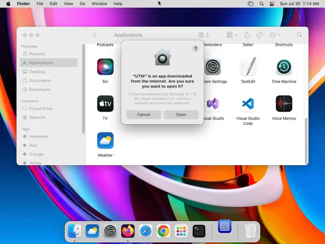This screenshot has height=244, width=325.
Task: Click the Podcasts label in Applications
Action: pyautogui.click(x=105, y=44)
